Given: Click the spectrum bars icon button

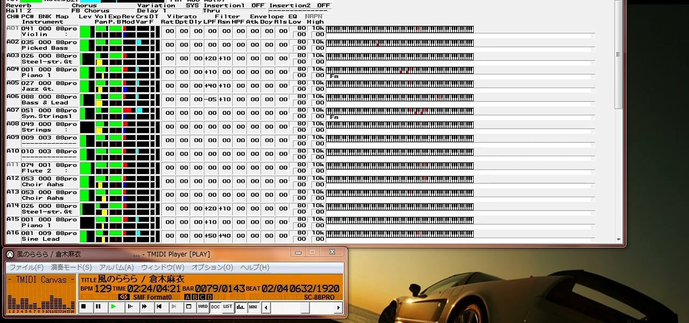Looking at the screenshot, I should click(241, 307).
